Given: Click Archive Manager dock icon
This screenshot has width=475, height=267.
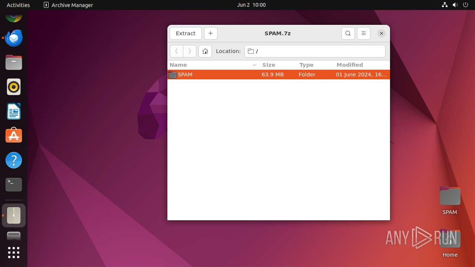Looking at the screenshot, I should [14, 215].
